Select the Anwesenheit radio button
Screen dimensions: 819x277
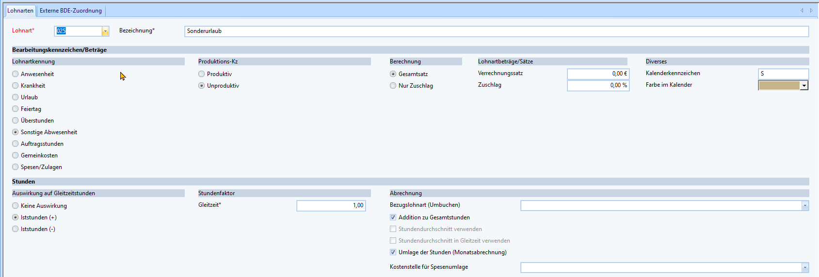pyautogui.click(x=16, y=74)
